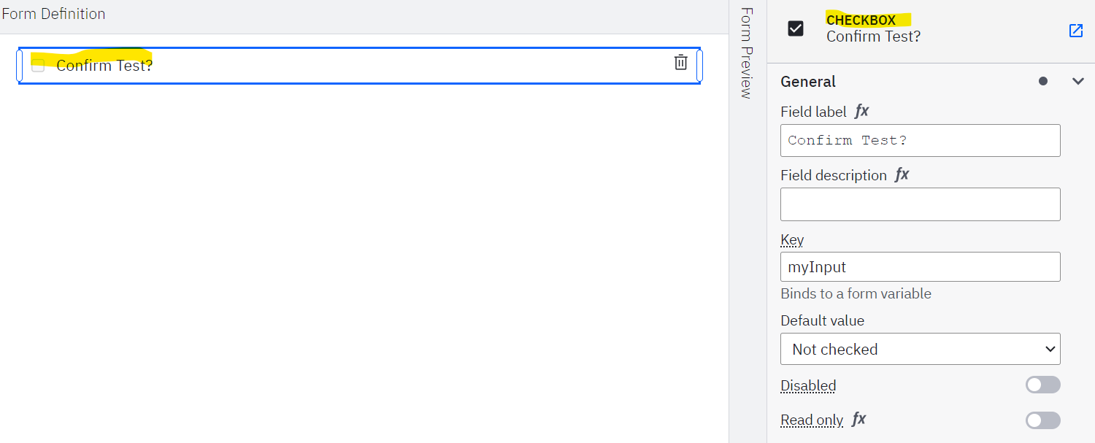Click the Key label text
This screenshot has height=443, width=1095.
pos(792,239)
